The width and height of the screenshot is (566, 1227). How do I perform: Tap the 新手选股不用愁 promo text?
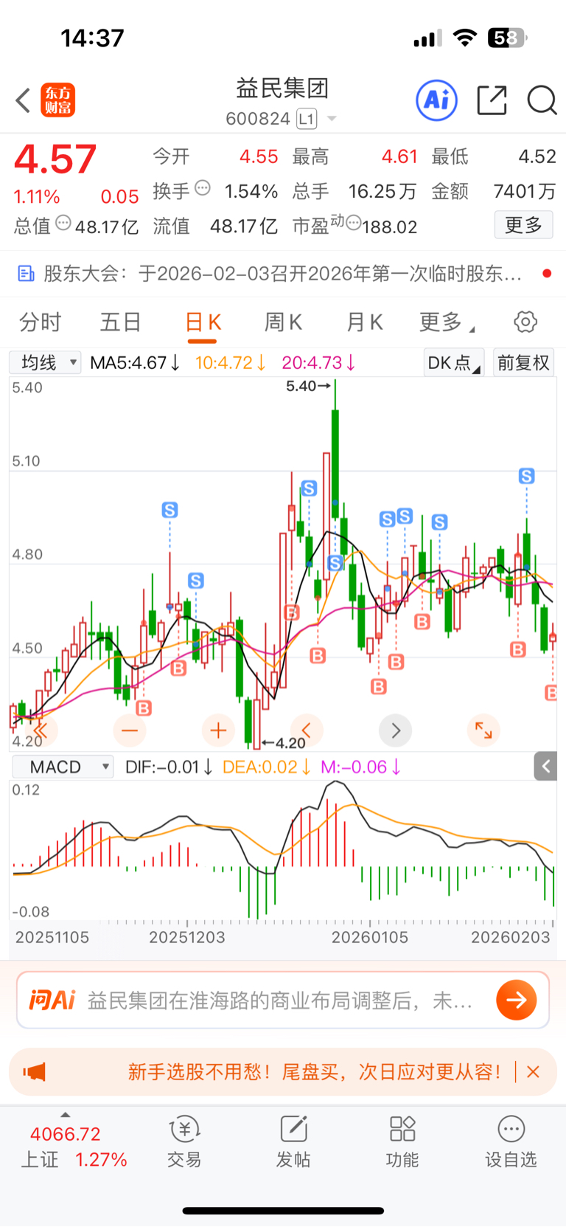pos(315,1071)
